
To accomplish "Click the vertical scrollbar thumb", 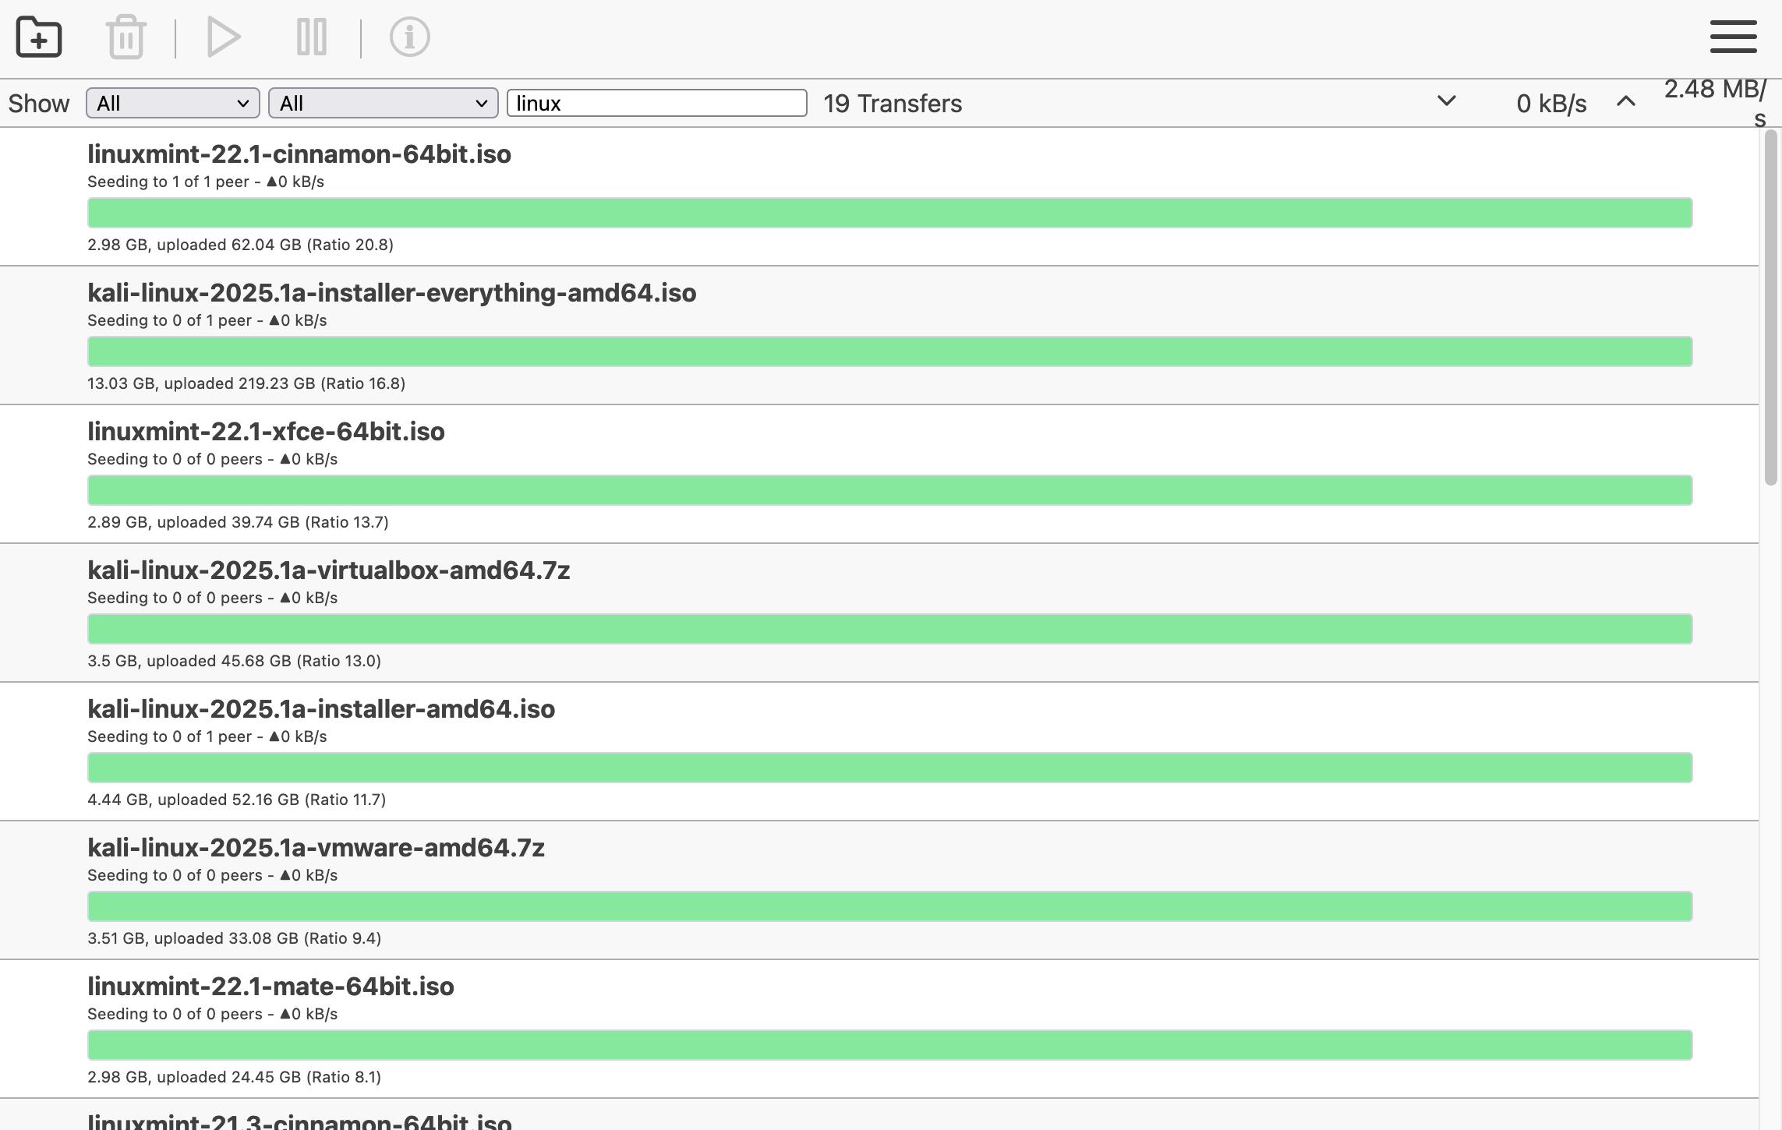I will (x=1770, y=308).
